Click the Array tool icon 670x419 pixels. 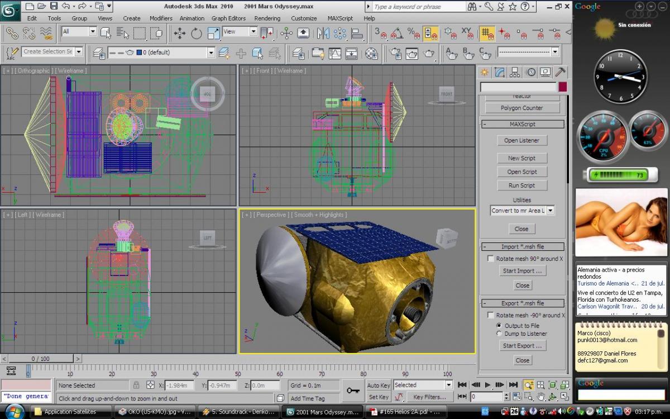[339, 33]
